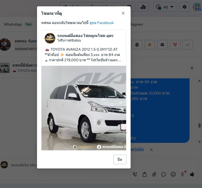Click page name รถยนต์มือสอง โชคคูณโชค อุดร

(85, 36)
